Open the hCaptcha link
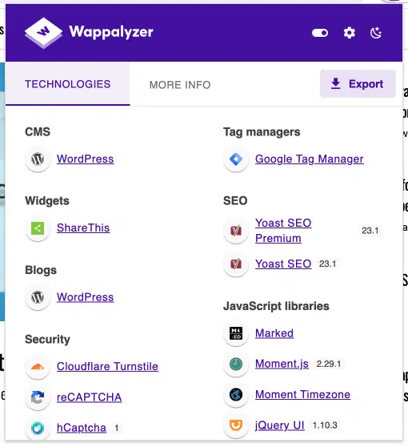Image resolution: width=408 pixels, height=447 pixels. (x=82, y=428)
